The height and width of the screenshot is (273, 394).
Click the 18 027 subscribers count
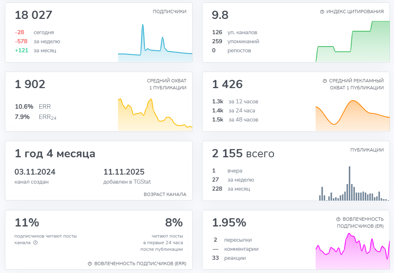coord(33,15)
